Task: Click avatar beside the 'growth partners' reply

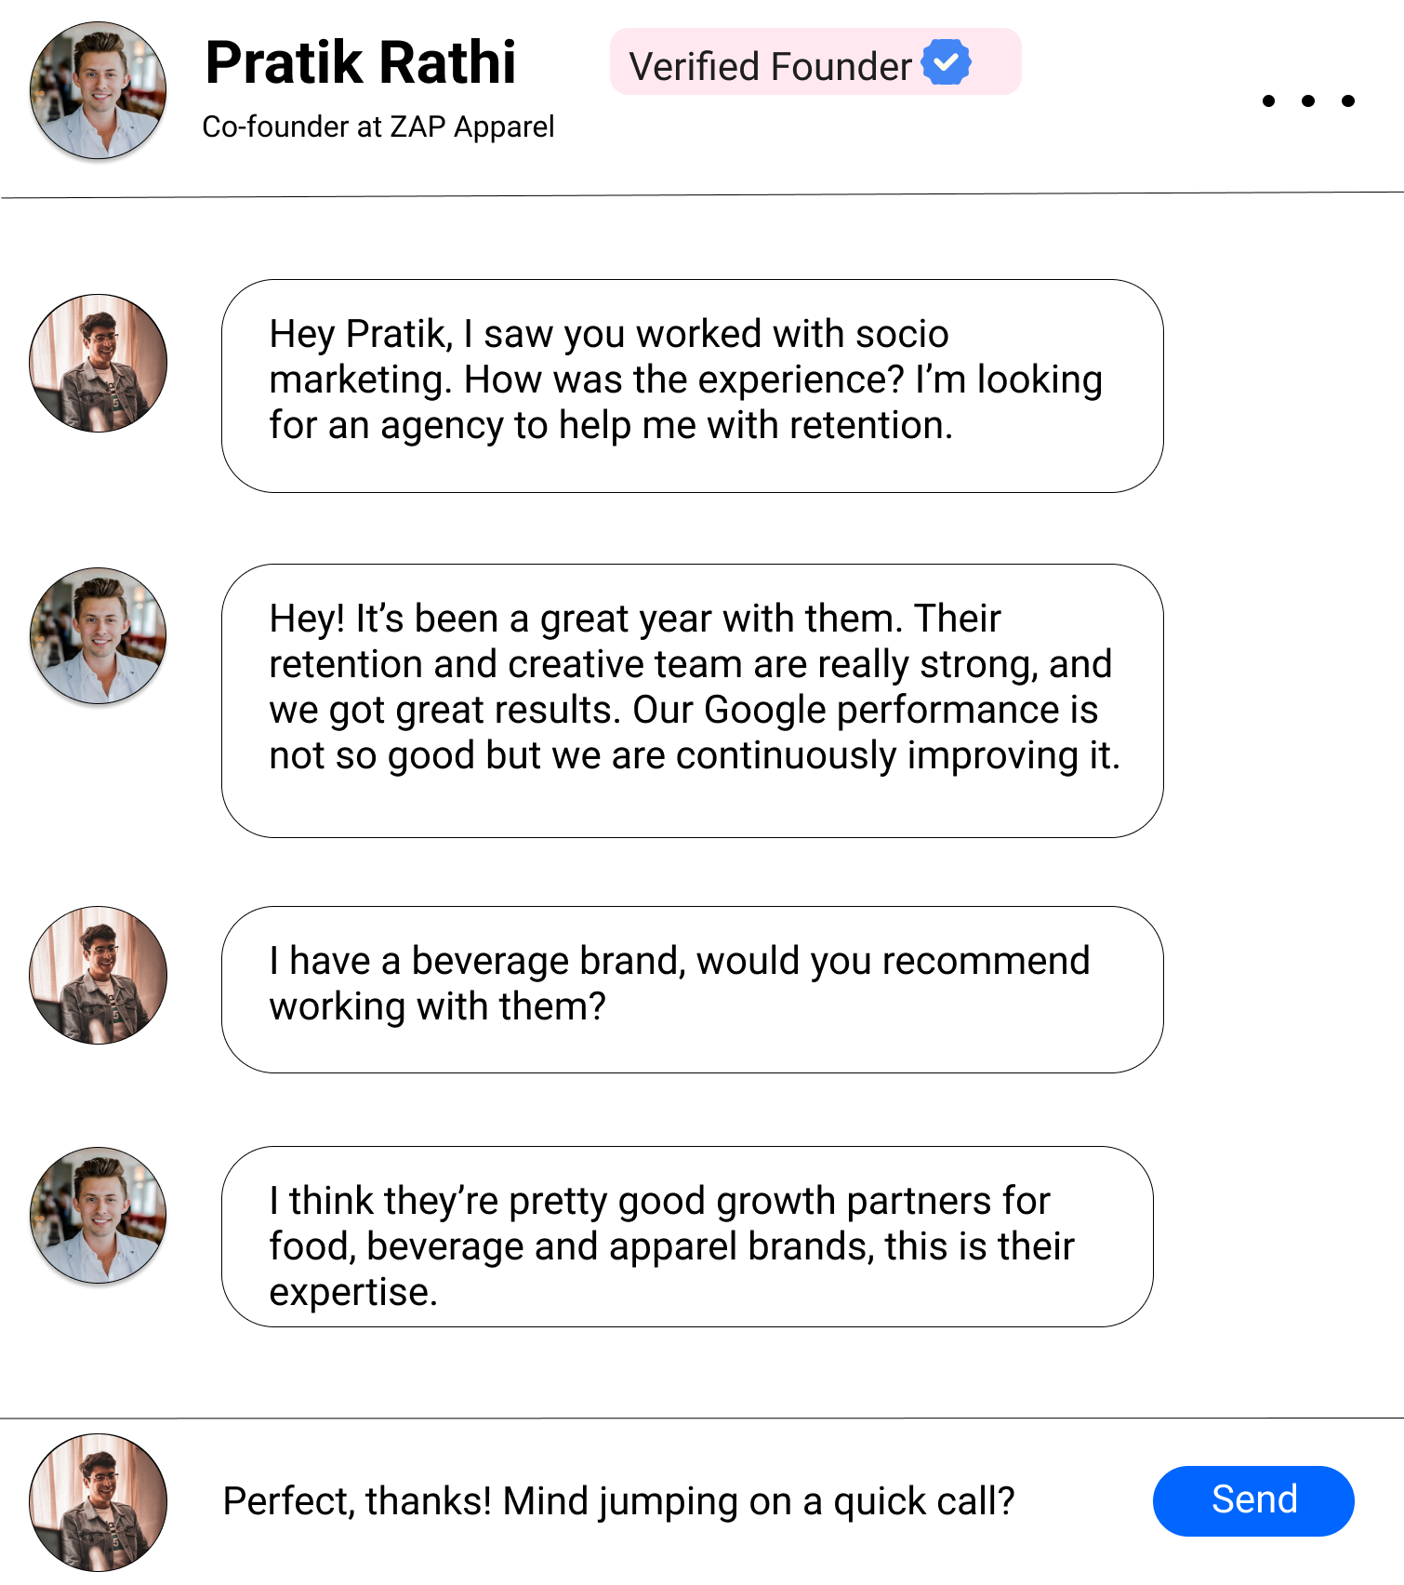Action: click(98, 1215)
